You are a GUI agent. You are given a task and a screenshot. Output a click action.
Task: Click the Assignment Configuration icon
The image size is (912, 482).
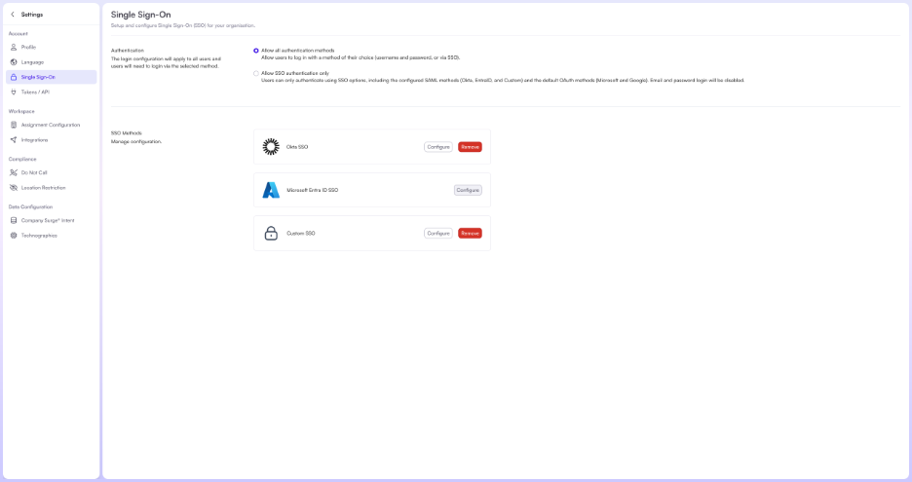pos(14,125)
